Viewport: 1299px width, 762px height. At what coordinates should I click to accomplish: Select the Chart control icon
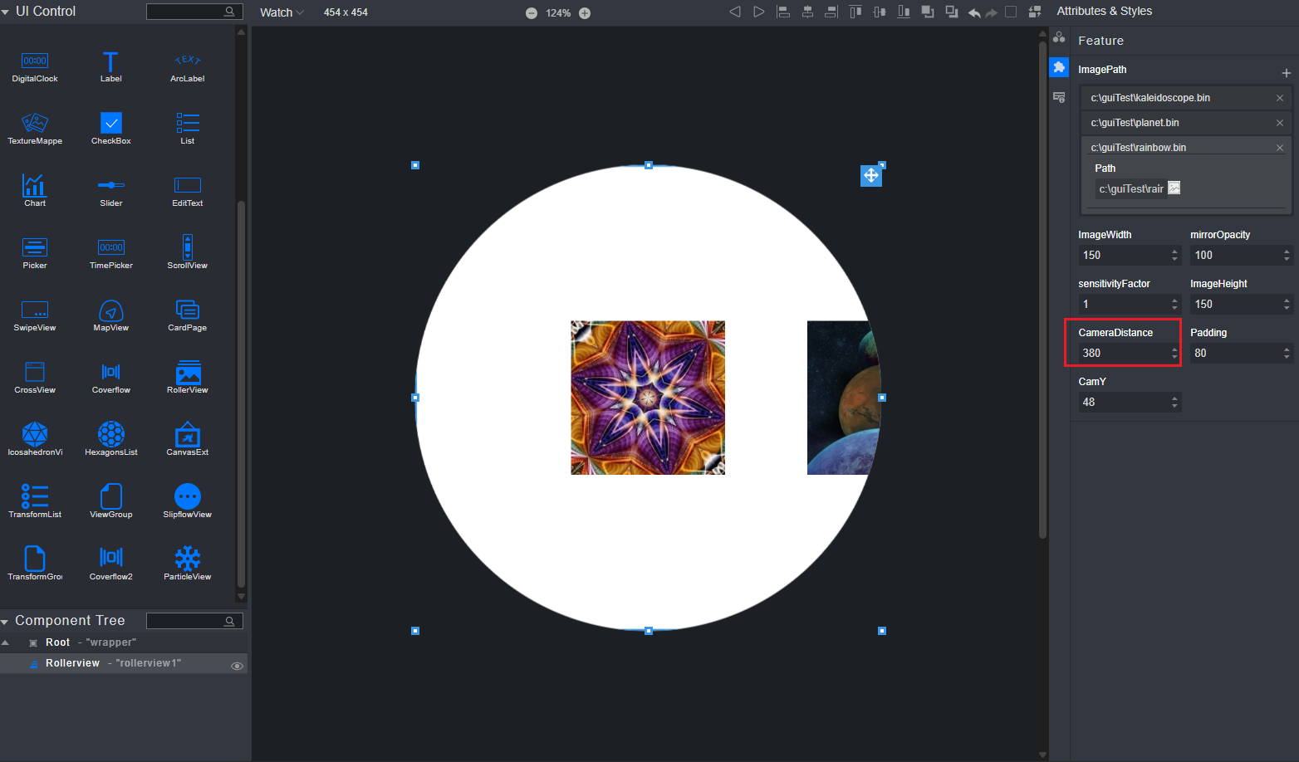[x=35, y=186]
